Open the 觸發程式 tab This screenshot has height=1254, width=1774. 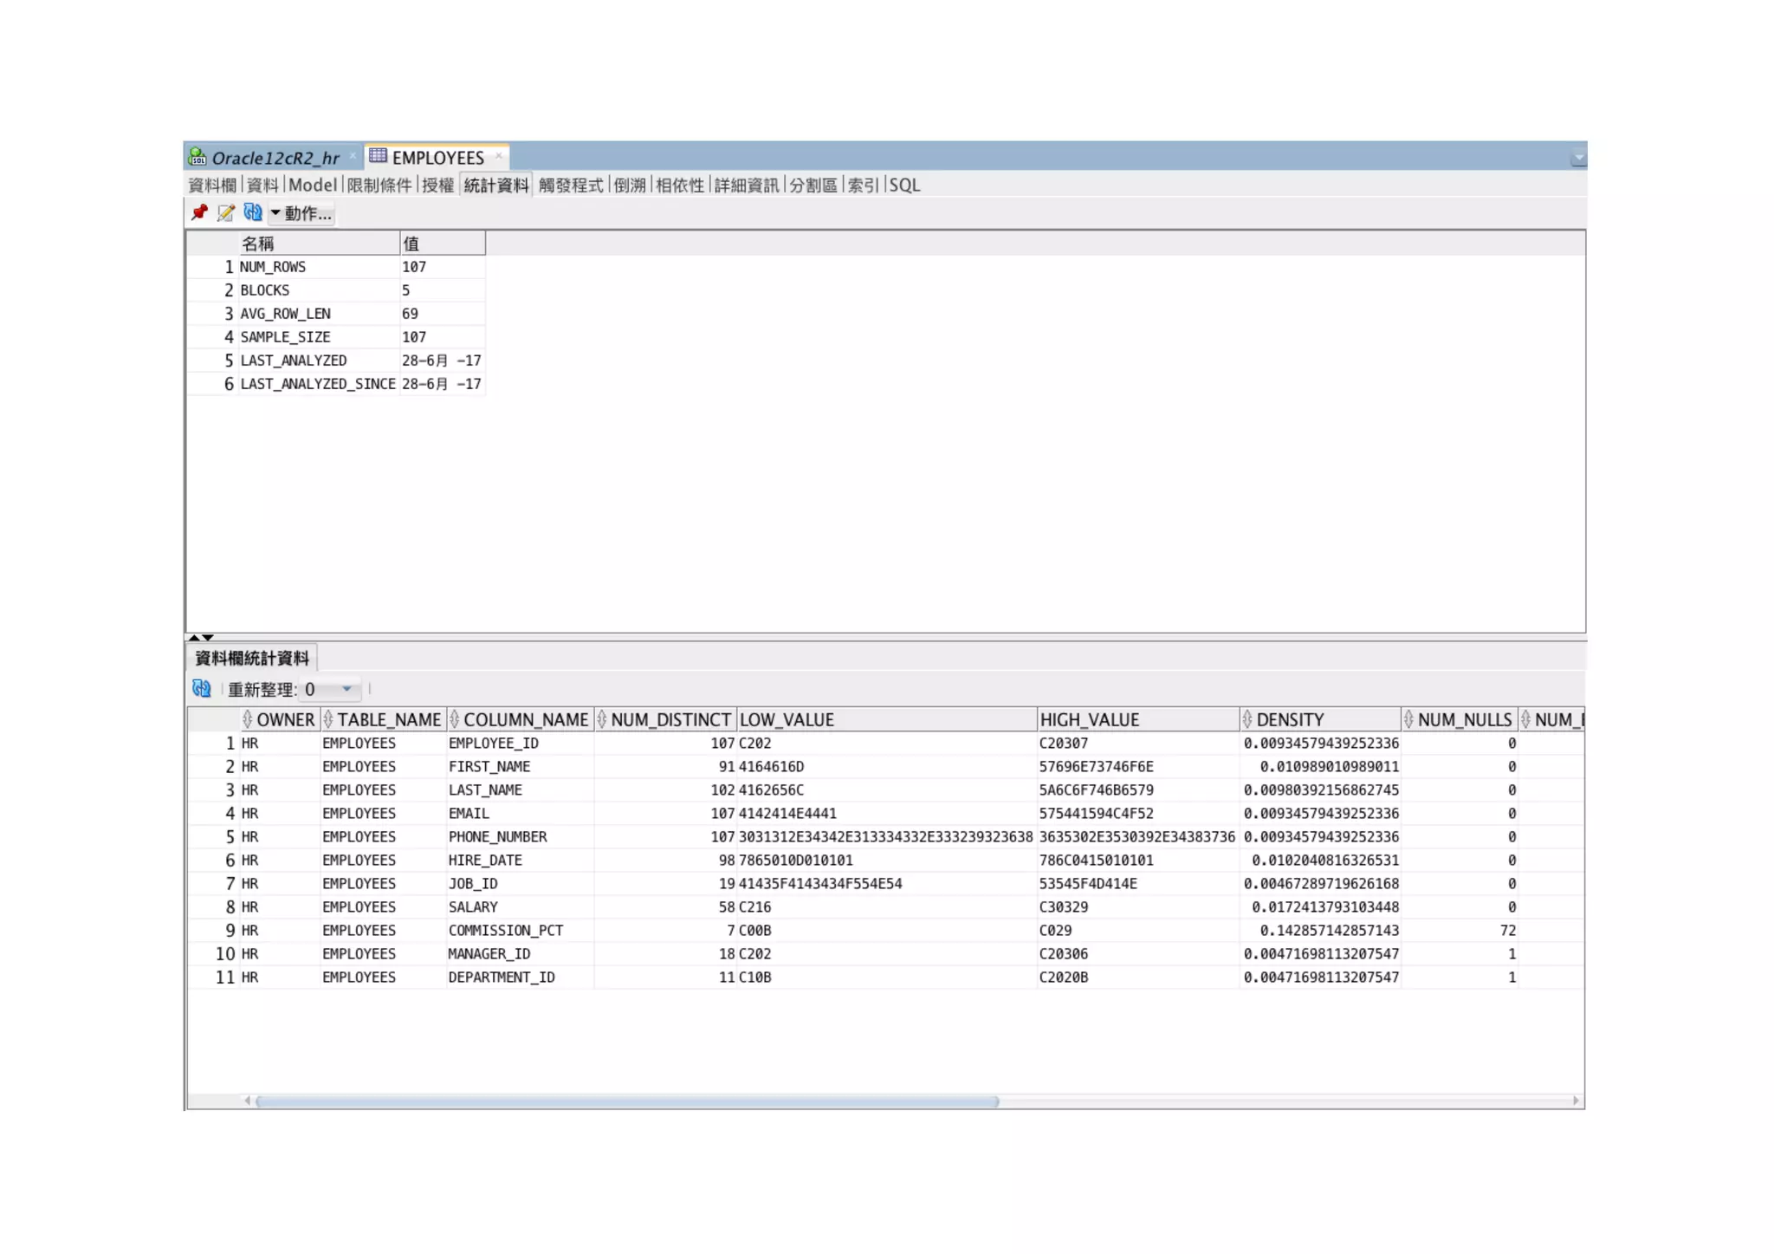(571, 185)
